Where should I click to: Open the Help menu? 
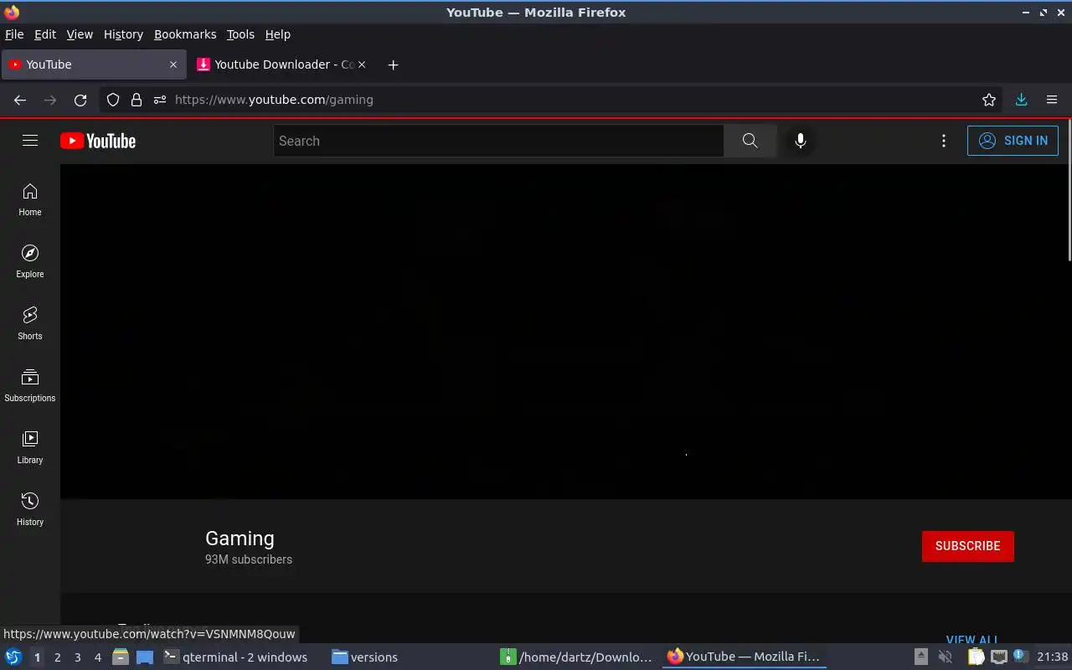pos(277,34)
